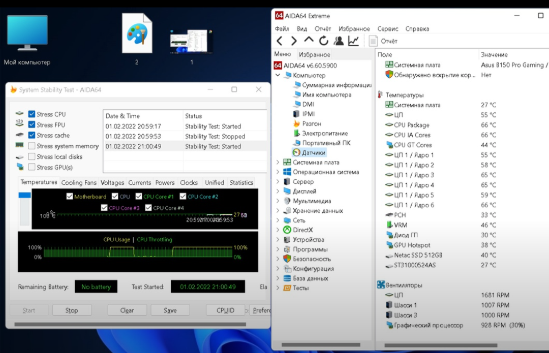Click horizontal scrollbar under sensor values panel
This screenshot has height=353, width=549.
[x=441, y=345]
